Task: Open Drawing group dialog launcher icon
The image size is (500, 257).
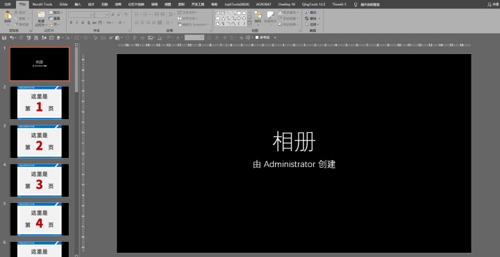Action: [300, 31]
